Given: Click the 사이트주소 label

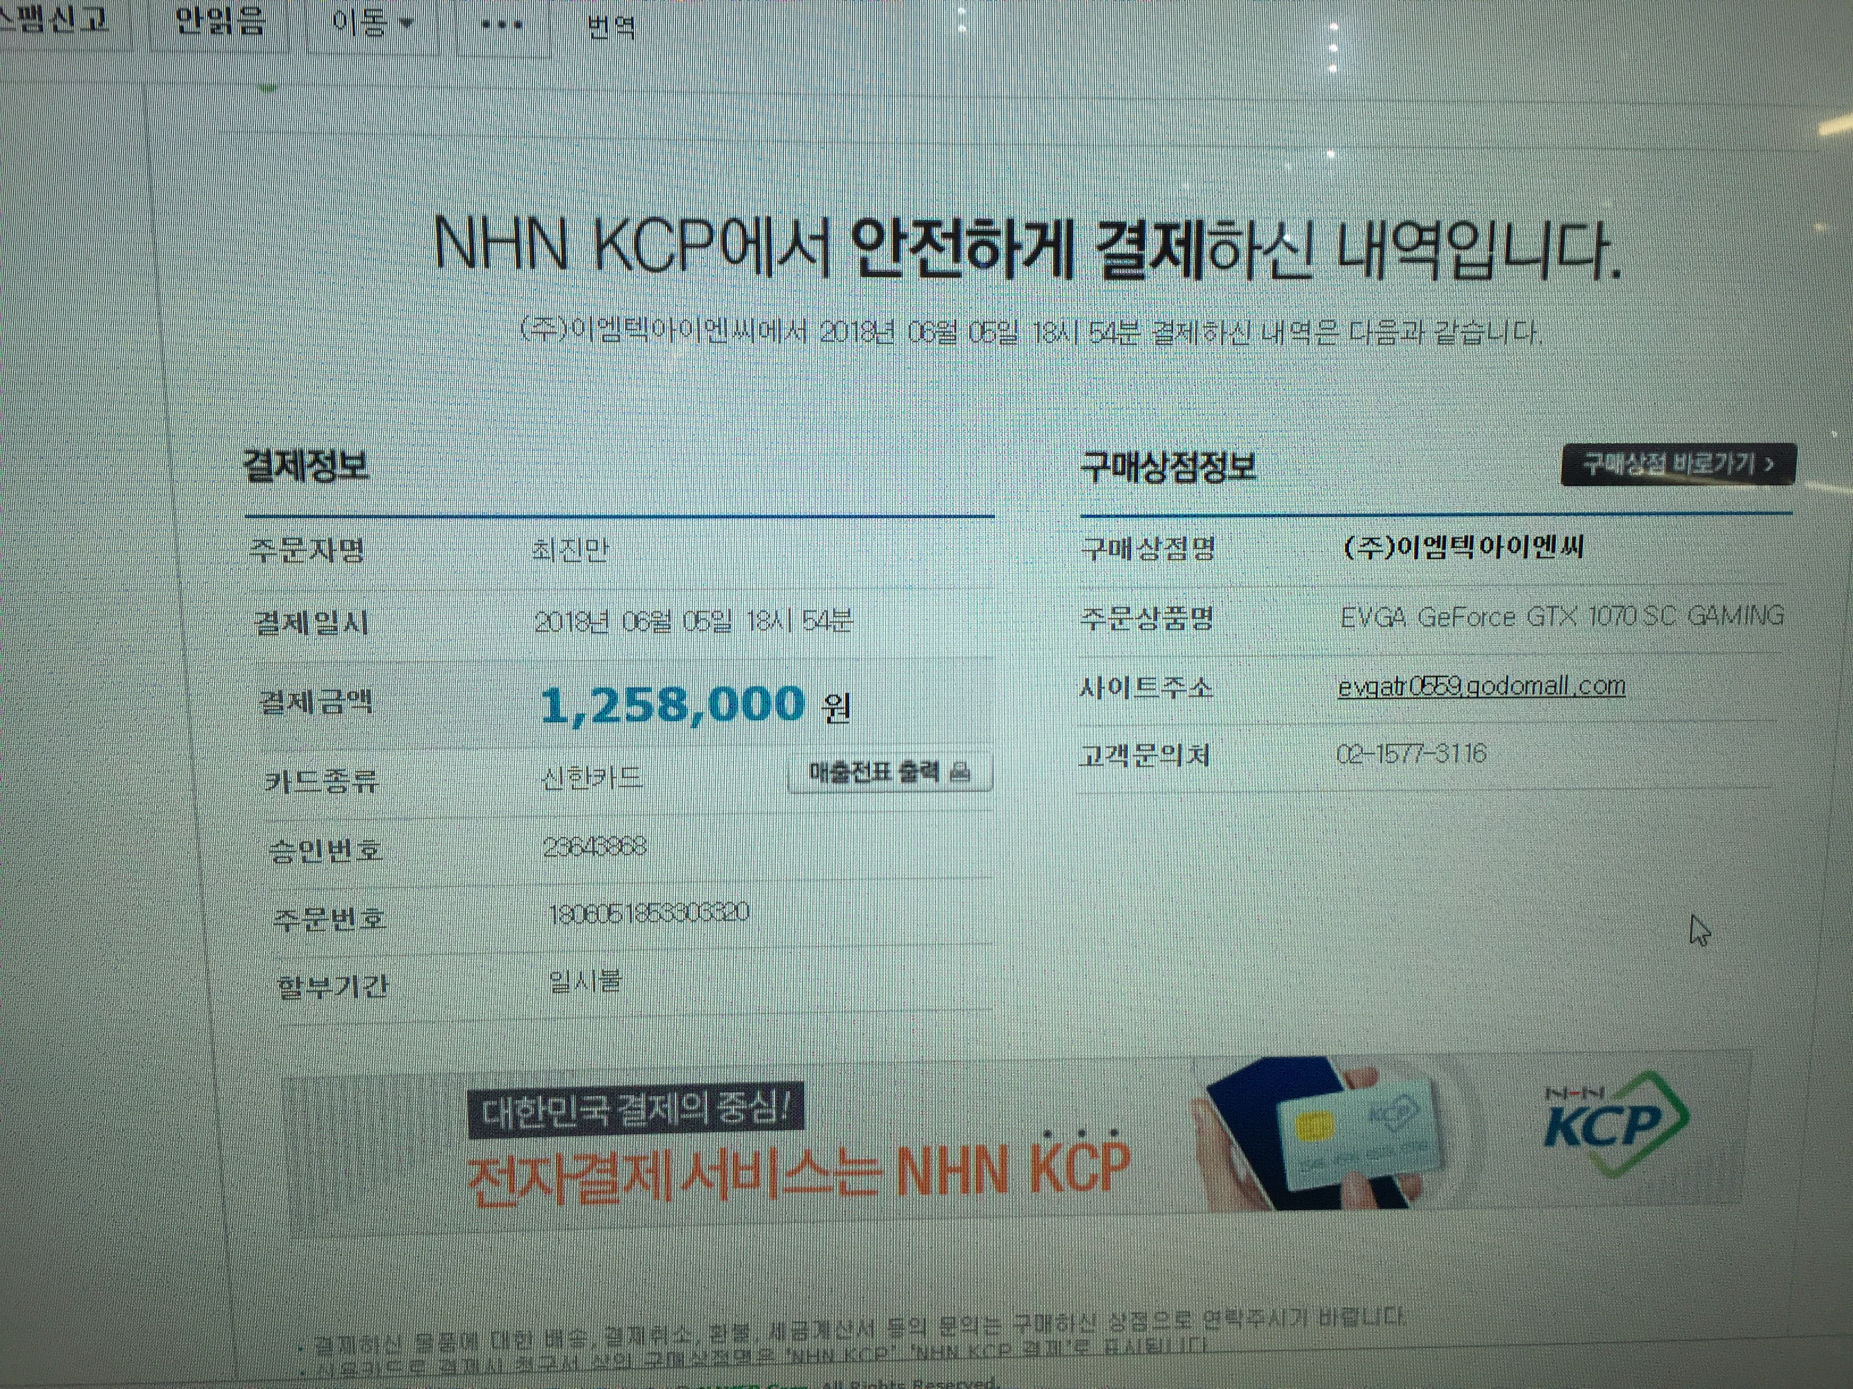Looking at the screenshot, I should (x=1145, y=687).
